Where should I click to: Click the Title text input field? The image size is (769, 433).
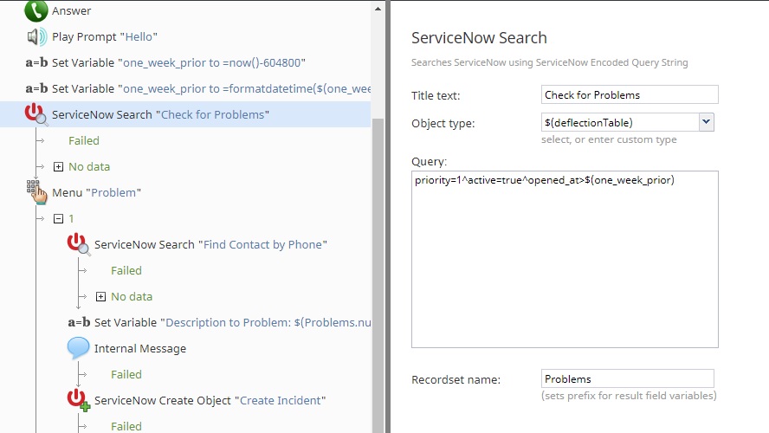click(630, 94)
